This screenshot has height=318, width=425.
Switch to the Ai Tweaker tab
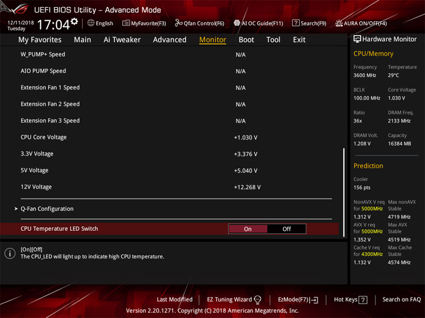(x=122, y=40)
